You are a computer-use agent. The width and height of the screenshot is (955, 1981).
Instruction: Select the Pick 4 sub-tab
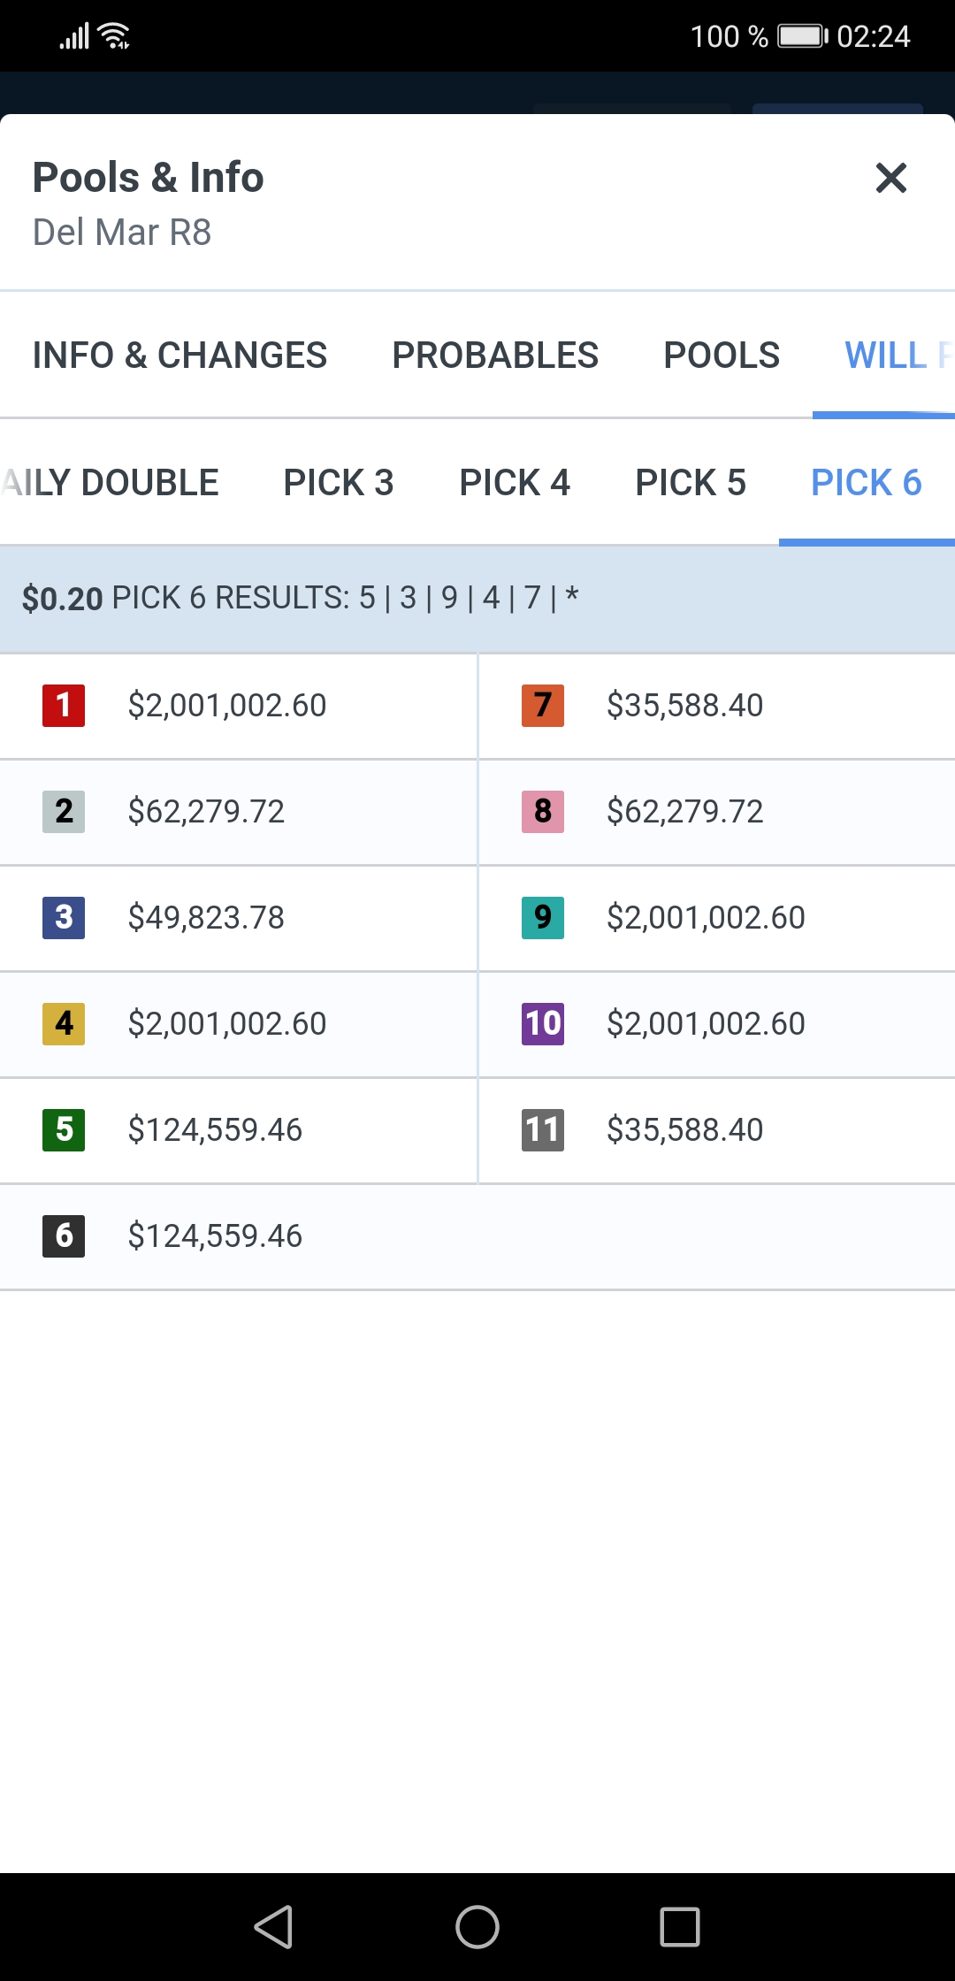pyautogui.click(x=515, y=483)
